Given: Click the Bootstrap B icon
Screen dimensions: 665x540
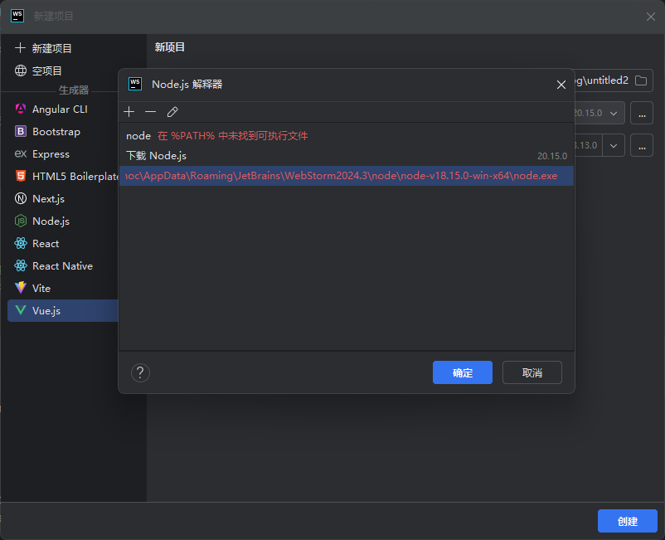Looking at the screenshot, I should (x=21, y=132).
